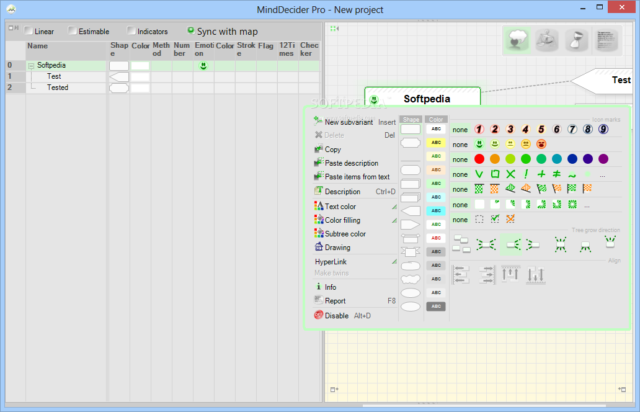Viewport: 640px width, 412px height.
Task: Set tree grow direction to free layout
Action: (x=461, y=244)
